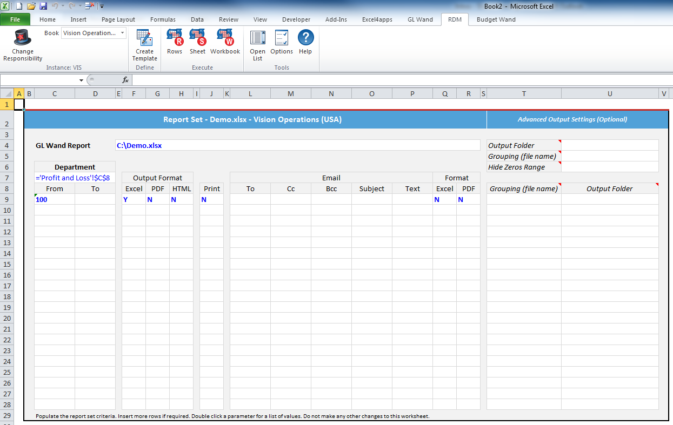
Task: Click the Email Bcc column header
Action: [331, 188]
